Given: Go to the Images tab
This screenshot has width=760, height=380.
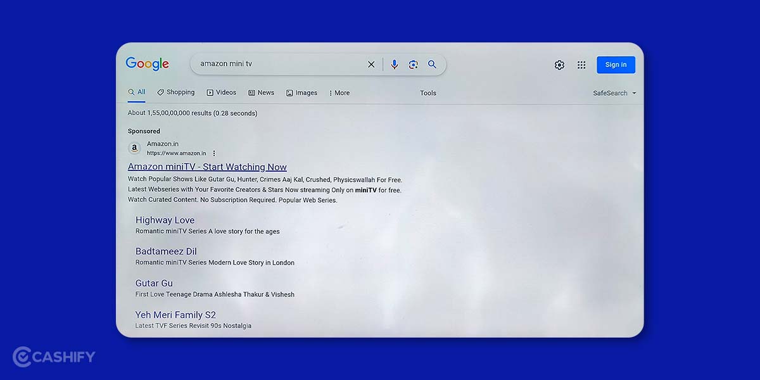Looking at the screenshot, I should (x=301, y=93).
